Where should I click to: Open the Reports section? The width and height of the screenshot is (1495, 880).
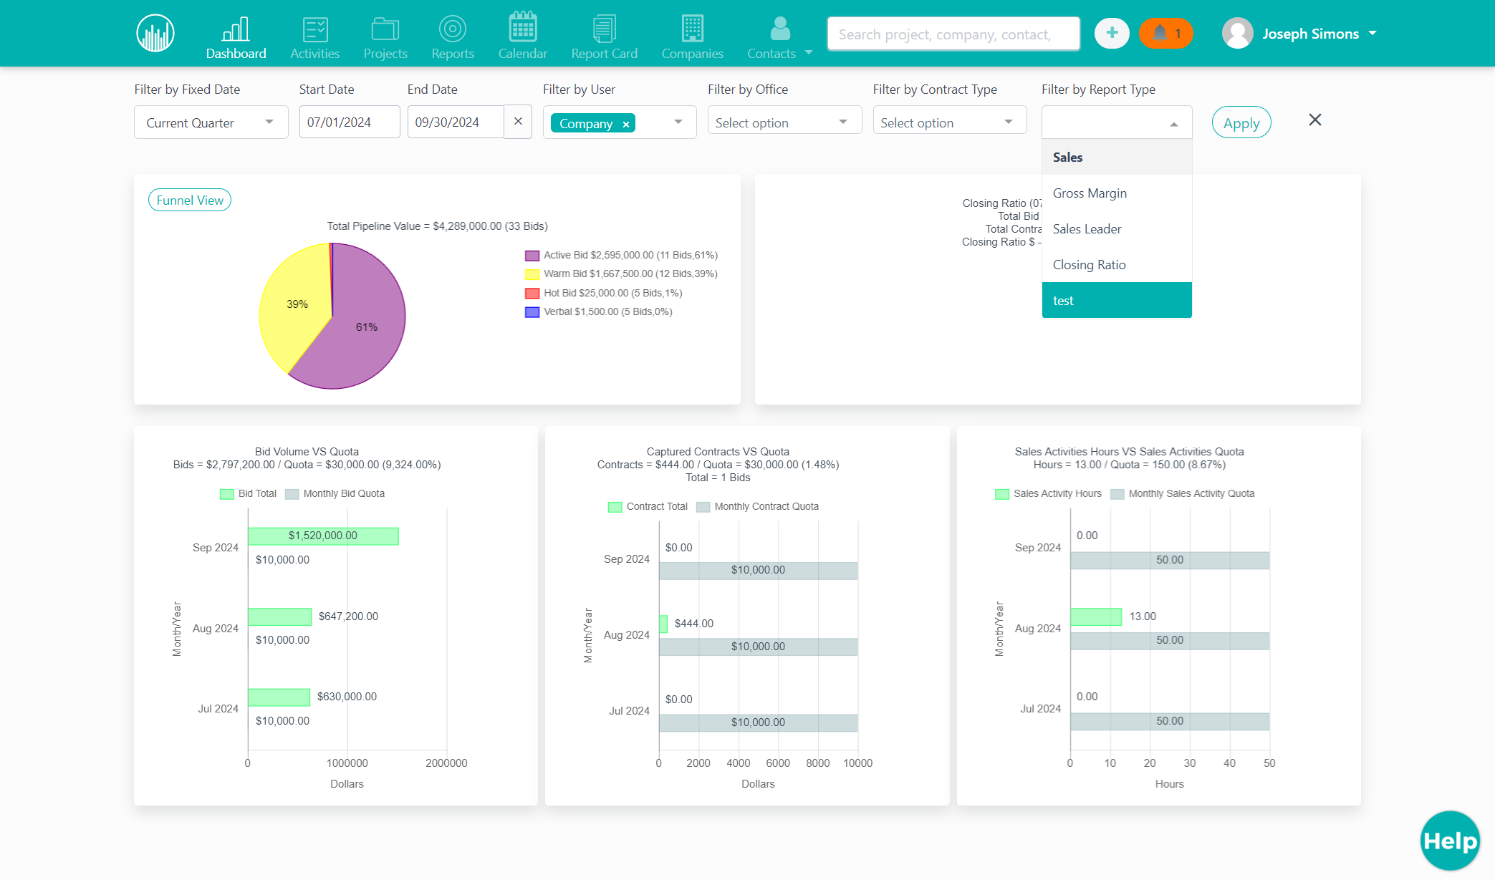tap(453, 38)
